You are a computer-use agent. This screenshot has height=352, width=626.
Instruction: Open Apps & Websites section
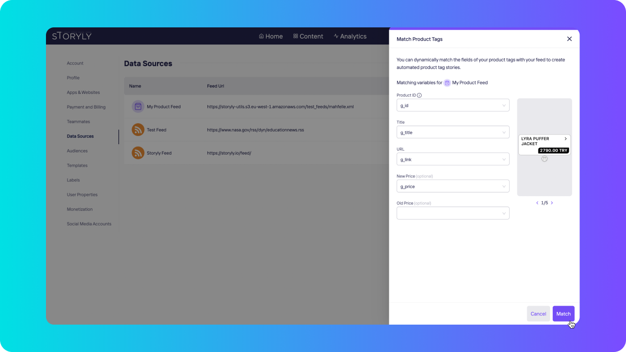pyautogui.click(x=83, y=92)
